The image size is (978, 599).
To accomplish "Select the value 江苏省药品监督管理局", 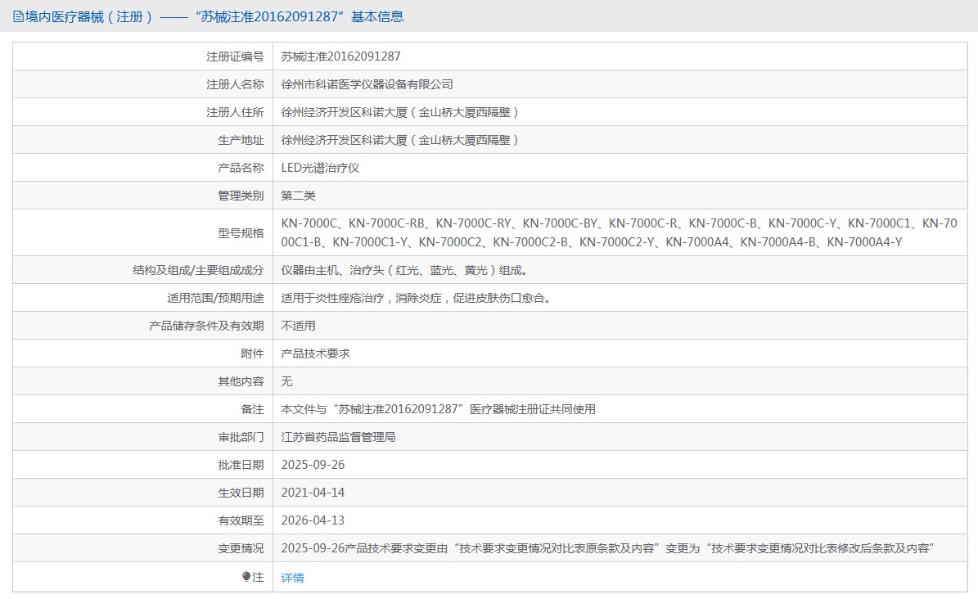I will tap(338, 438).
